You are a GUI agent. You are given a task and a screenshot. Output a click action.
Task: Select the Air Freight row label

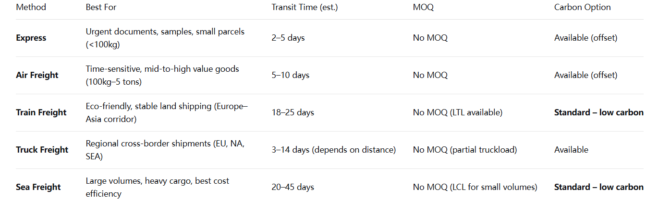[x=37, y=75]
